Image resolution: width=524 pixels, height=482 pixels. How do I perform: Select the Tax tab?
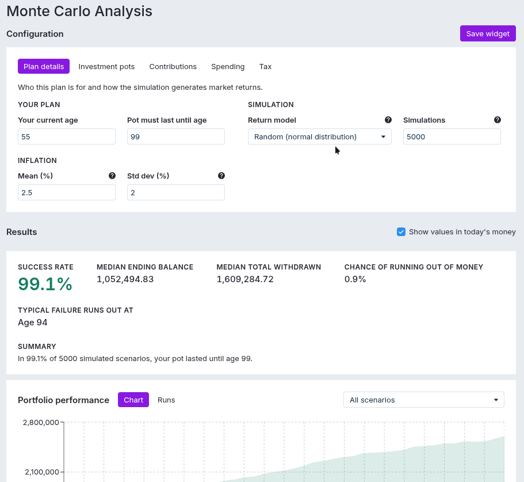265,66
